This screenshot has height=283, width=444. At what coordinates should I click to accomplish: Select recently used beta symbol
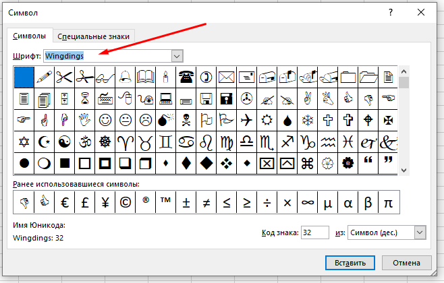(368, 202)
